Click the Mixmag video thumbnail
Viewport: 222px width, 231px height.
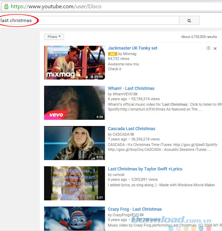click(74, 63)
